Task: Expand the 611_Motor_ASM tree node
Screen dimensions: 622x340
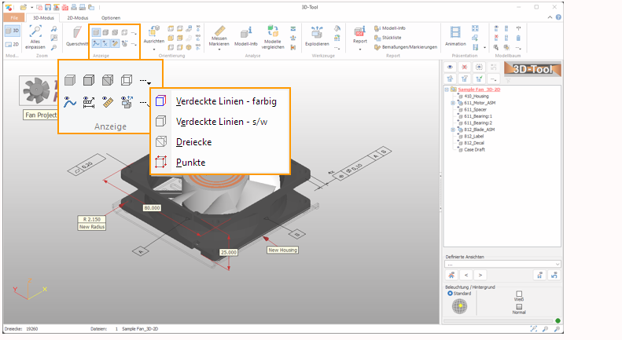Action: click(x=452, y=103)
